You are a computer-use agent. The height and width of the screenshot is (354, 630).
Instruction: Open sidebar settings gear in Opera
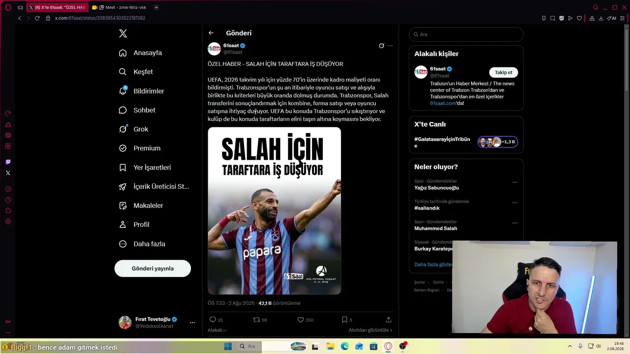pos(8,221)
